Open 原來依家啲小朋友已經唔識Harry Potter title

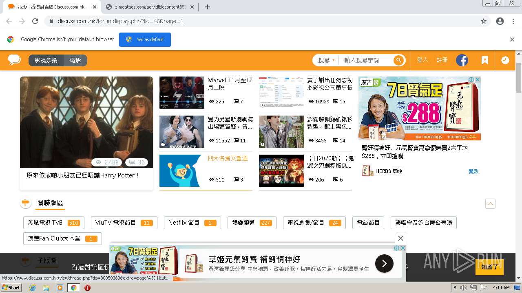point(83,175)
